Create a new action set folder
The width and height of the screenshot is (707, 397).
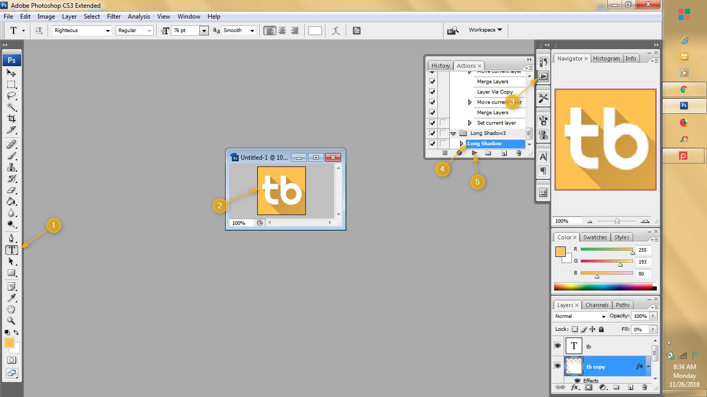tap(488, 153)
